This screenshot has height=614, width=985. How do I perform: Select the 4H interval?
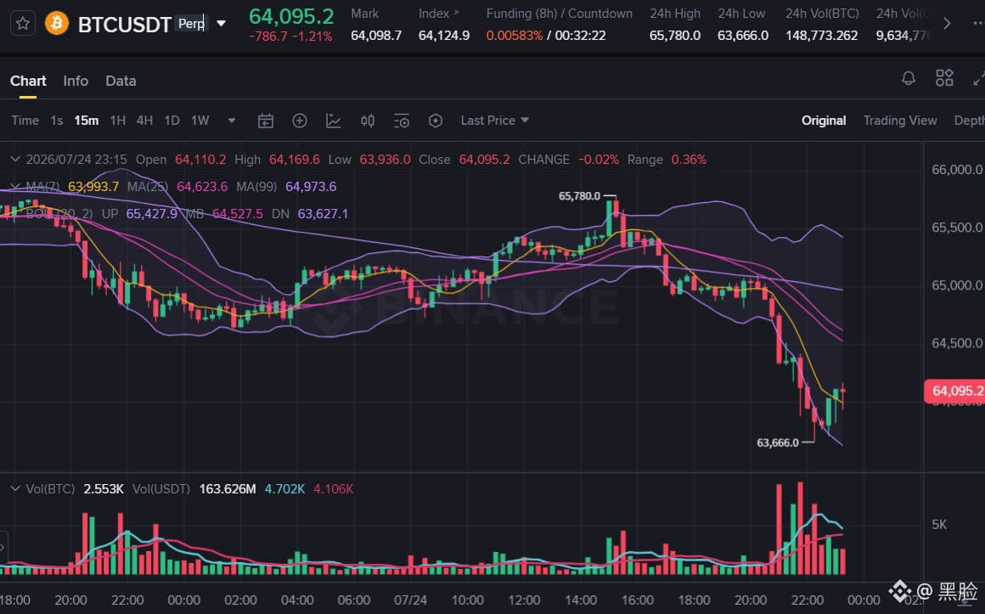point(144,121)
